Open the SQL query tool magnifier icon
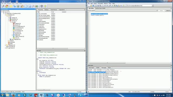Screen dimensions: 173x97 (x=22, y=6)
